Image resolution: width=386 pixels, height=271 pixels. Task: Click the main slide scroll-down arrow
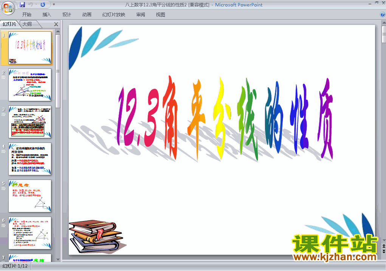click(384, 240)
